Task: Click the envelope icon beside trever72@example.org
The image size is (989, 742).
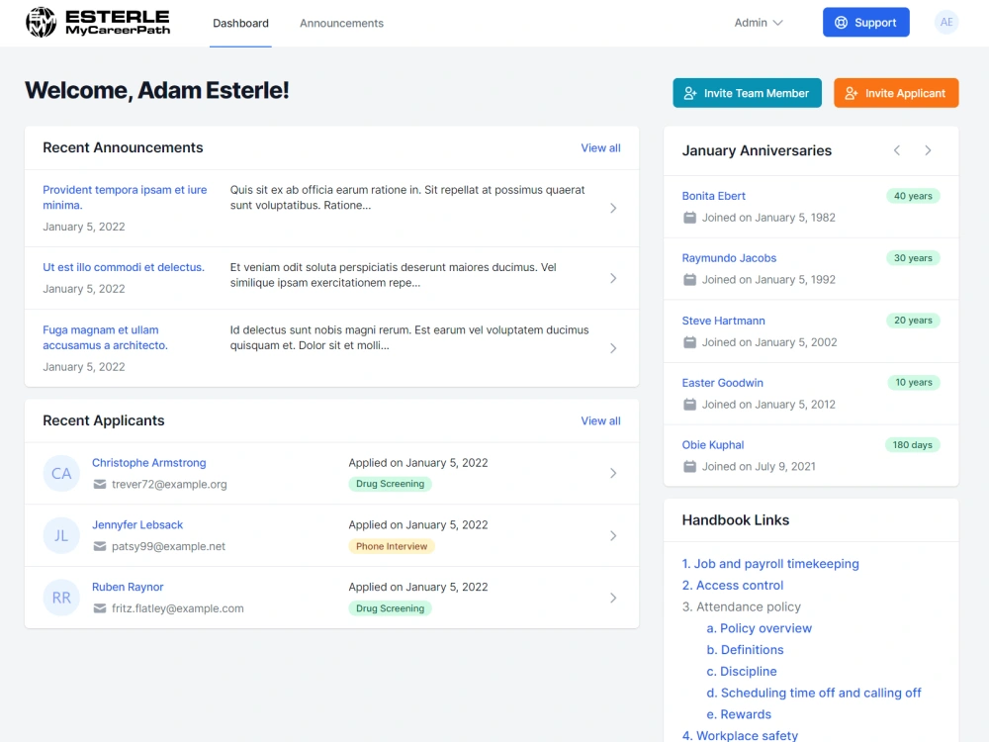Action: [100, 484]
